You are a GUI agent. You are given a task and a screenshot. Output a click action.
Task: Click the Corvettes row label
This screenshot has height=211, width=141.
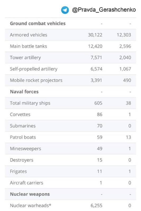[x=20, y=114]
